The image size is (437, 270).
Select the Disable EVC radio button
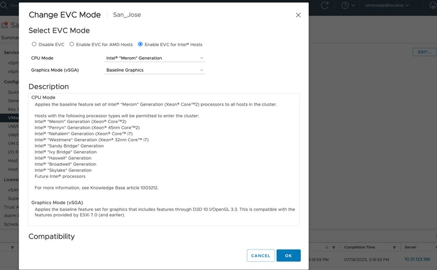(x=34, y=44)
